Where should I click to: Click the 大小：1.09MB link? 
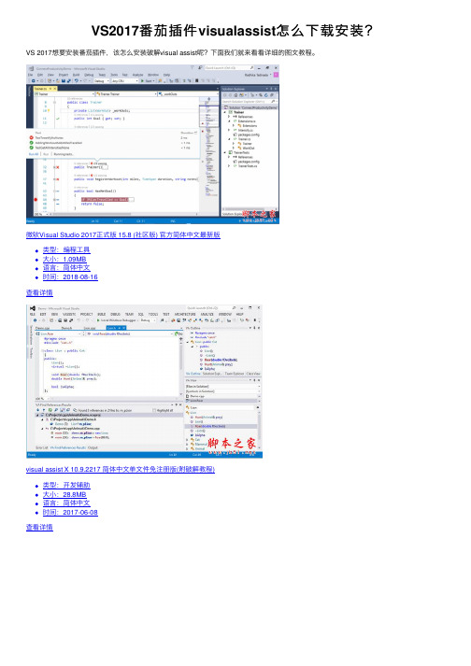[64, 259]
